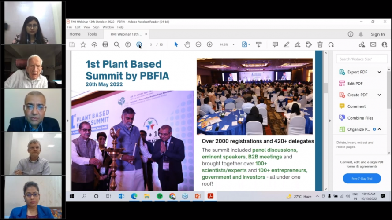This screenshot has height=220, width=392.
Task: Upload the file to cloud
Action: 94,44
